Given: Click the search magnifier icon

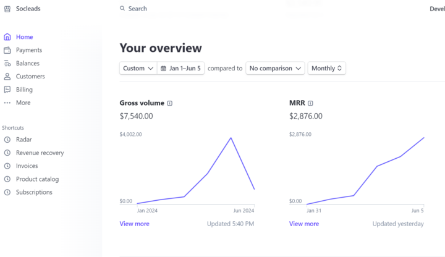Looking at the screenshot, I should (x=122, y=9).
